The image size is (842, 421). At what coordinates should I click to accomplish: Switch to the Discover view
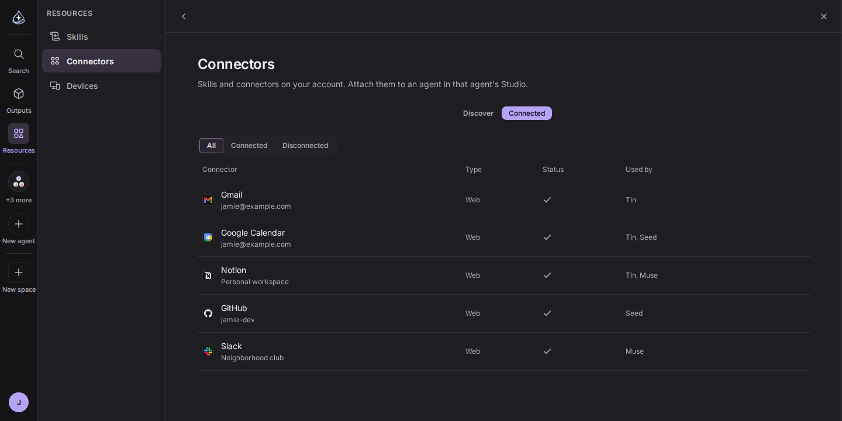pyautogui.click(x=478, y=113)
